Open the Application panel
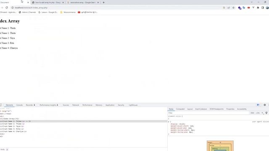The image size is (269, 151). (110, 105)
